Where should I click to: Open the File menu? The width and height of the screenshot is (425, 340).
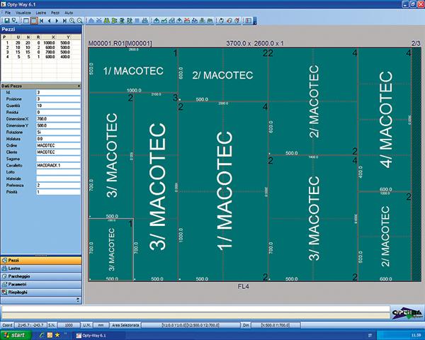point(8,13)
